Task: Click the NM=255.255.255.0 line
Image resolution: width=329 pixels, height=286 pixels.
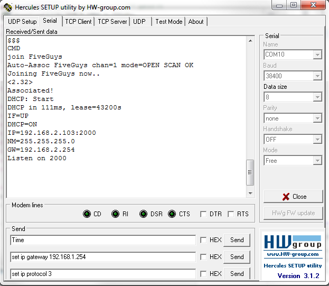Action: (41, 141)
